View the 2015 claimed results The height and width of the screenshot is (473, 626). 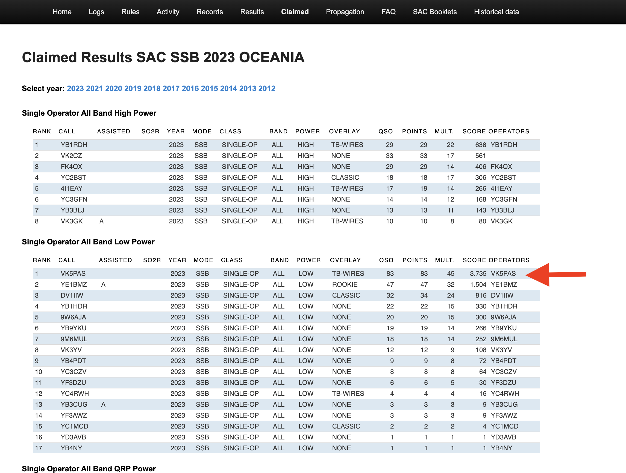coord(209,88)
